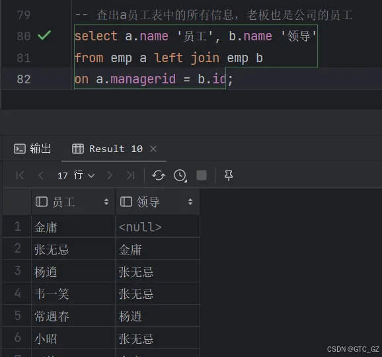This screenshot has height=357, width=382.
Task: Select row number 6 in results
Action: (17, 338)
